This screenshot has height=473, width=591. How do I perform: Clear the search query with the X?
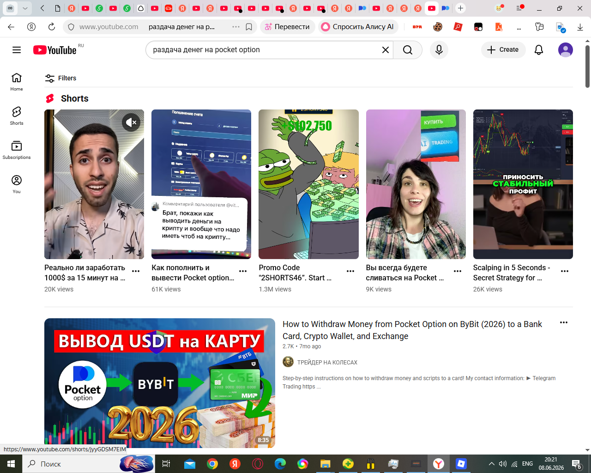tap(386, 50)
